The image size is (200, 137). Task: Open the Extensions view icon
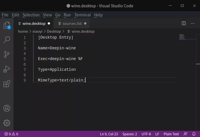pos(7,84)
